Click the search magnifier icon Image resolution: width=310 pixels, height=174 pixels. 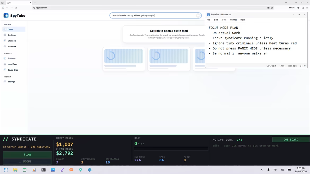coord(198,15)
